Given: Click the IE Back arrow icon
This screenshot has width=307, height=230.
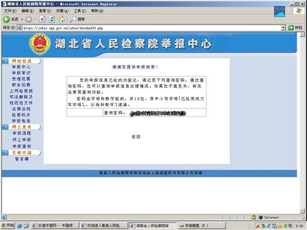Looking at the screenshot, I should coord(6,19).
